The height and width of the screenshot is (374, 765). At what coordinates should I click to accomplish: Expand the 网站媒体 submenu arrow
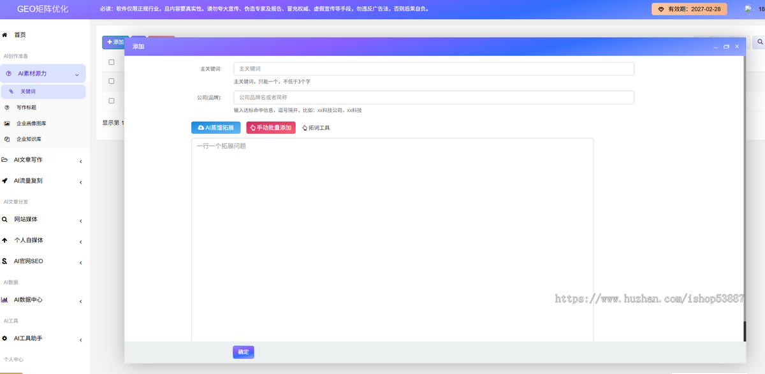[80, 220]
